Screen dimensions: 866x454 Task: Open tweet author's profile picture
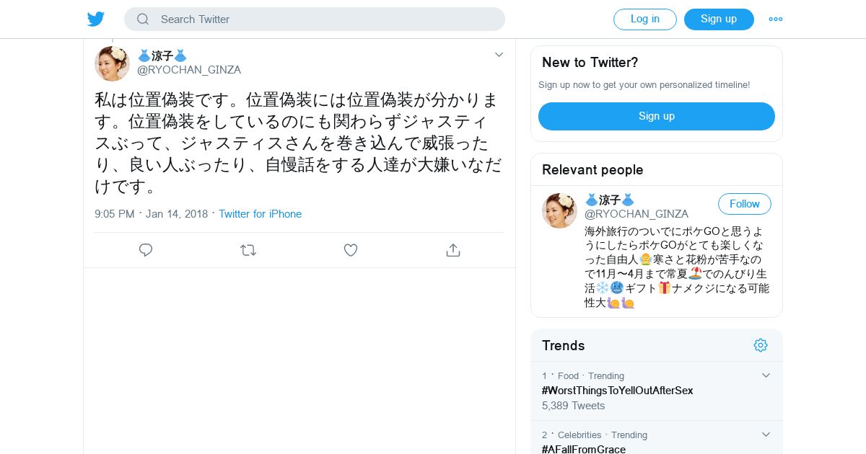coord(112,63)
